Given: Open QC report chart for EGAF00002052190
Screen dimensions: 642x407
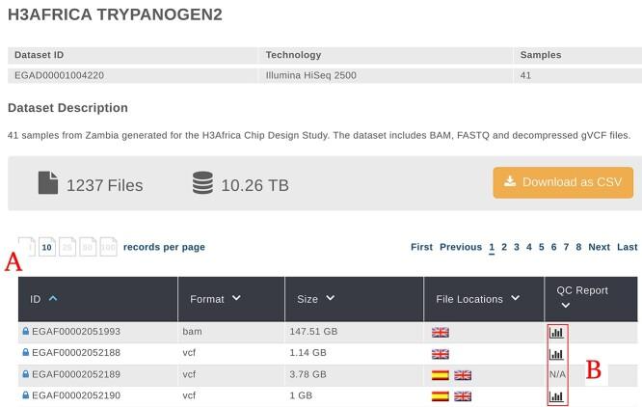Looking at the screenshot, I should (x=556, y=396).
